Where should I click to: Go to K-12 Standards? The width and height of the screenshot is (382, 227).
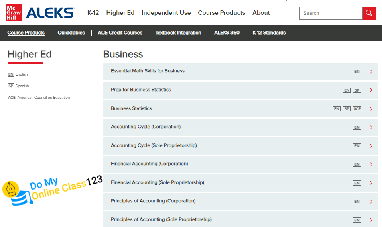(269, 33)
